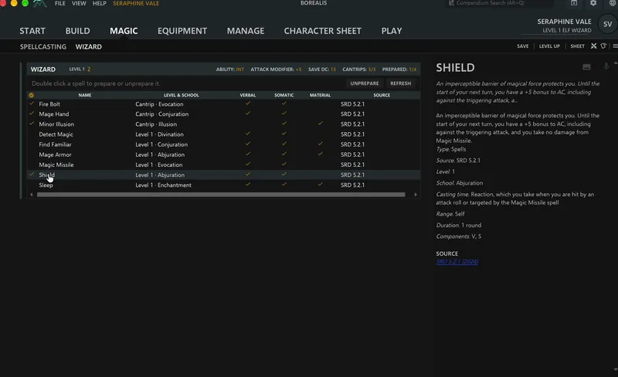This screenshot has width=618, height=377.
Task: Open the EQUIPMENT tab
Action: [x=182, y=31]
